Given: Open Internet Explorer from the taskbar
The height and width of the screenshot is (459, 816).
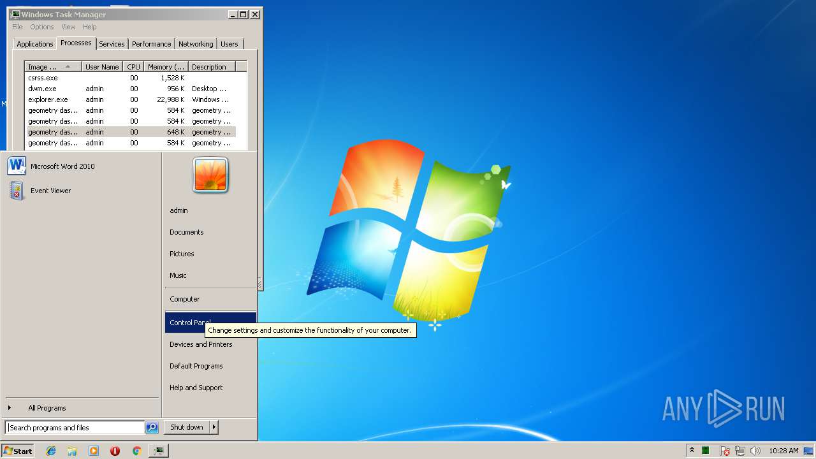Looking at the screenshot, I should coord(51,451).
